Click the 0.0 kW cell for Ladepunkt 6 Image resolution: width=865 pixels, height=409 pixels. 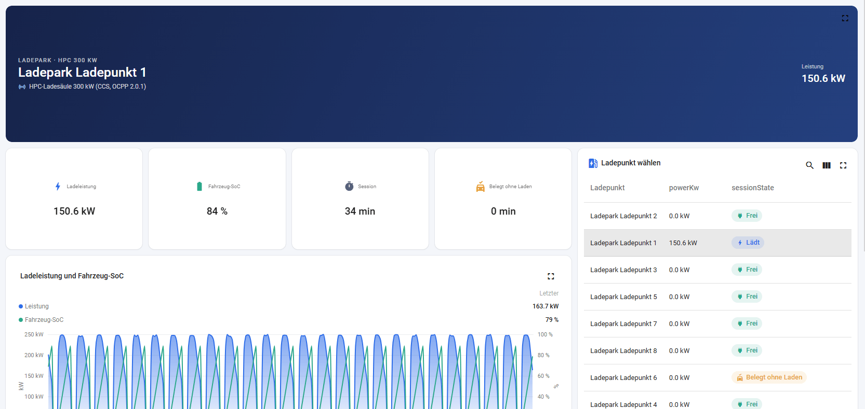tap(680, 378)
